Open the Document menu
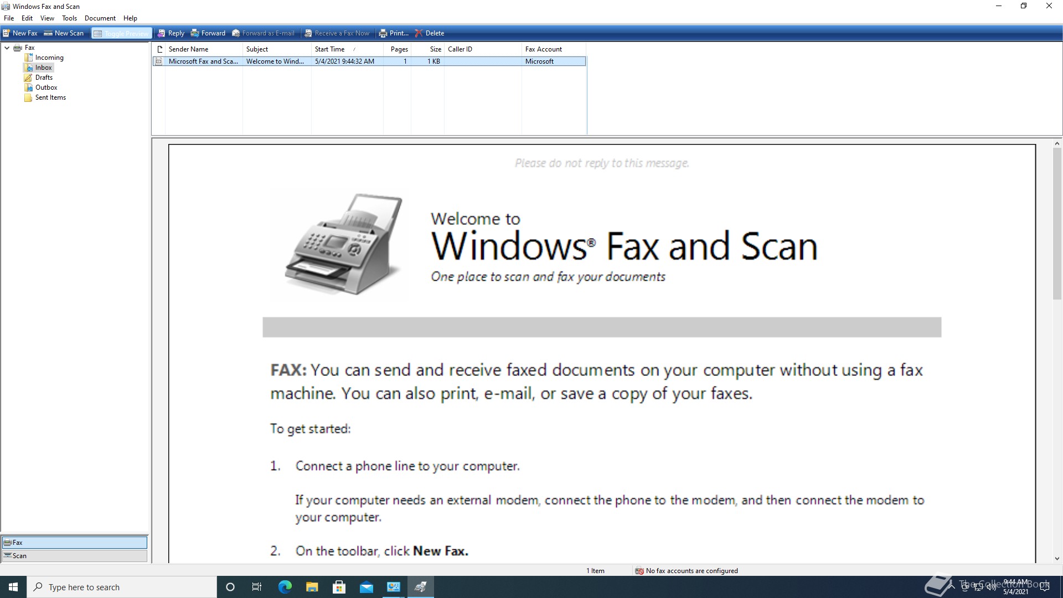Viewport: 1063px width, 598px height. (100, 18)
